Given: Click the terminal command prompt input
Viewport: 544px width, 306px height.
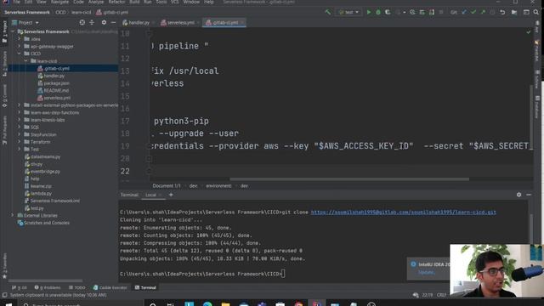Looking at the screenshot, I should (x=283, y=274).
